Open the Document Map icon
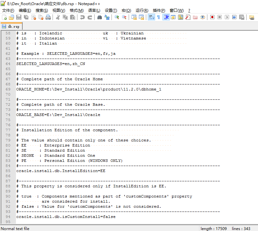 tap(181, 17)
